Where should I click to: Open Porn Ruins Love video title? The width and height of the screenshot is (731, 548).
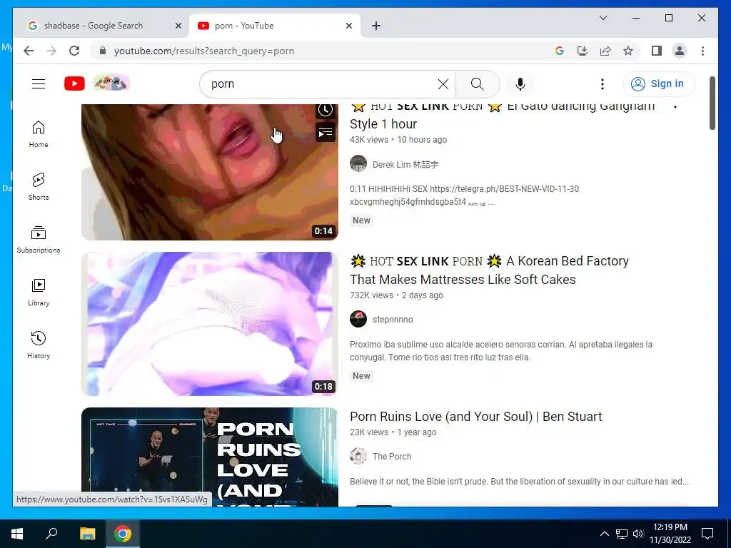click(476, 417)
